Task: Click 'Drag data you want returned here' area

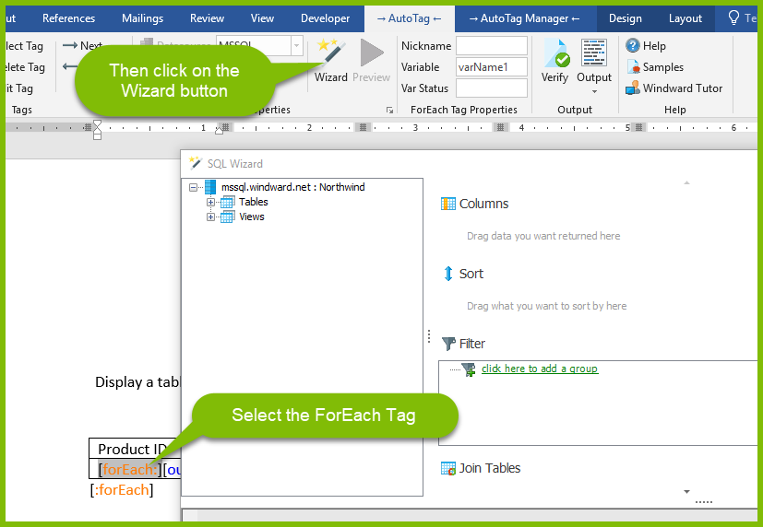Action: pos(543,236)
